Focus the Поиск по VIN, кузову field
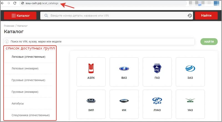This screenshot has height=122, width=222. click(x=99, y=42)
